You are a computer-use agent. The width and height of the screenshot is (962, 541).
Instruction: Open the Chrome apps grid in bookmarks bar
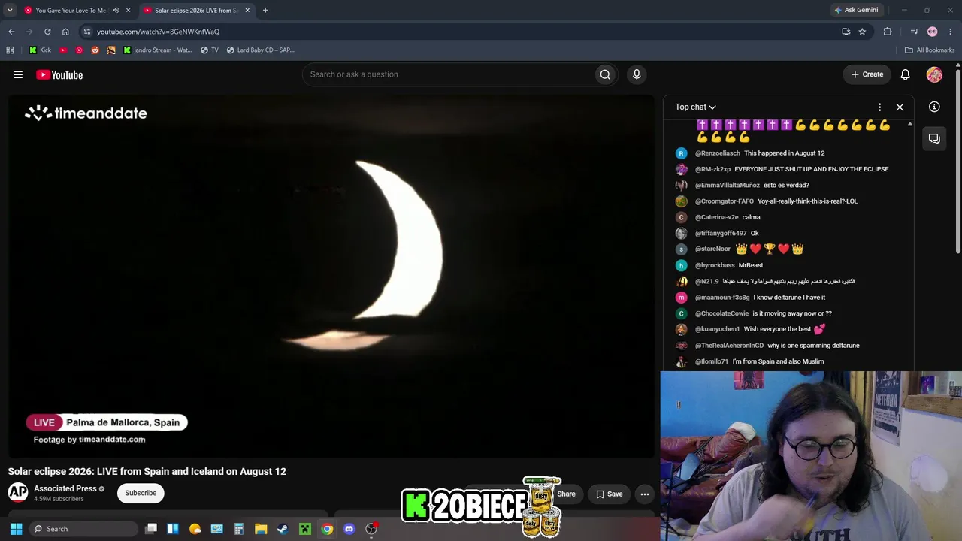click(x=10, y=50)
